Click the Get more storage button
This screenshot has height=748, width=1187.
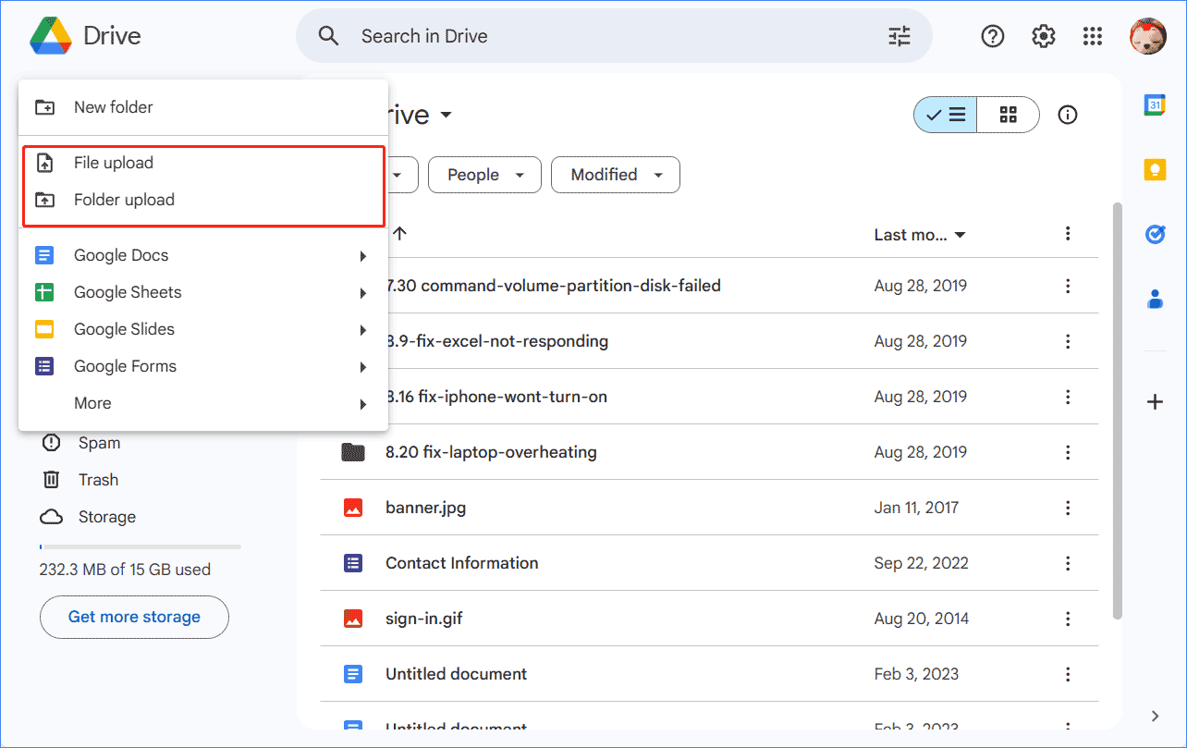(134, 617)
